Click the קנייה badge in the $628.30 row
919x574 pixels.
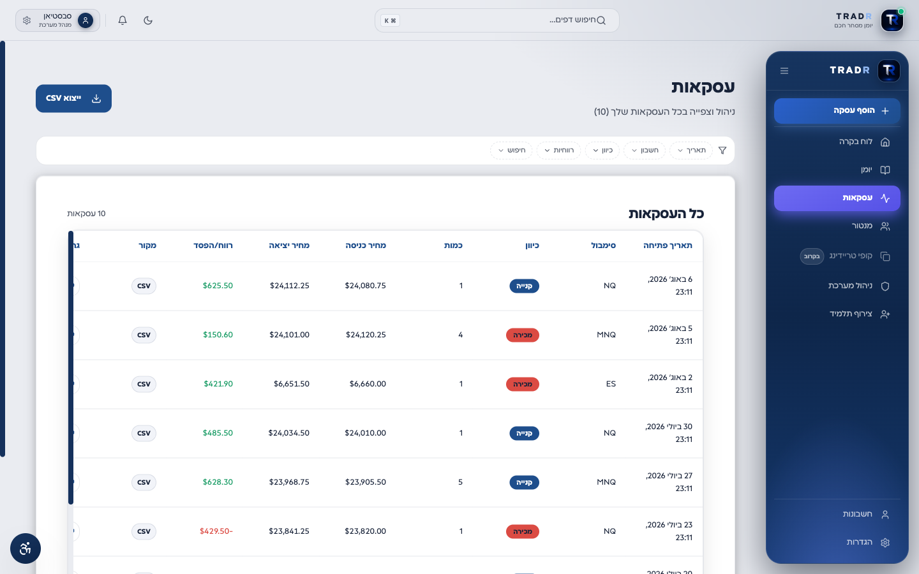pyautogui.click(x=524, y=483)
